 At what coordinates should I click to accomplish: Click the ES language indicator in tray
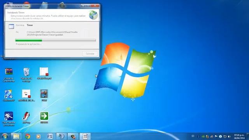193,136
